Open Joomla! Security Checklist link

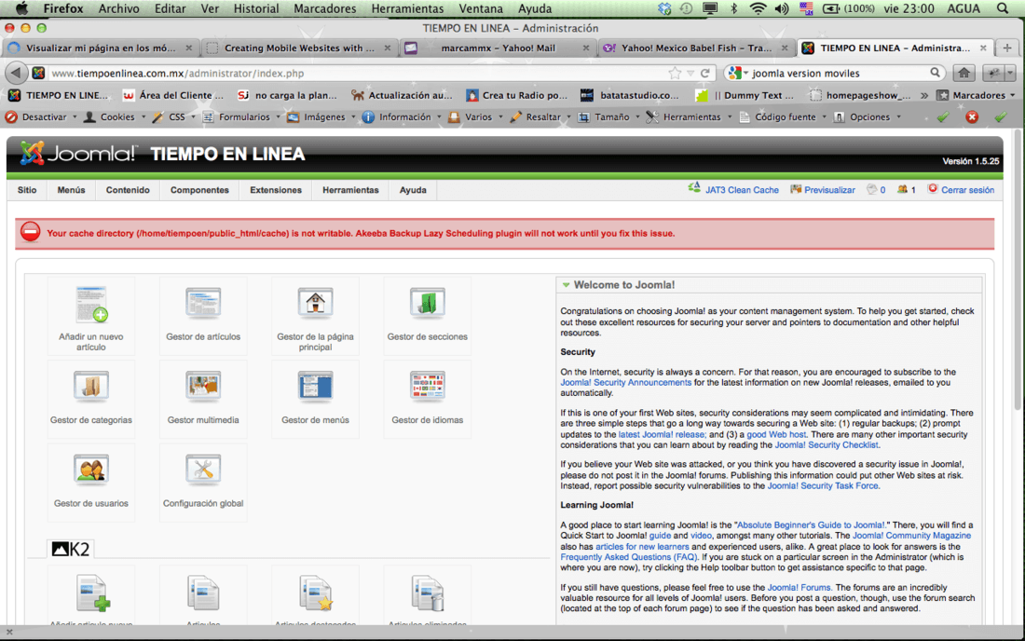(827, 445)
